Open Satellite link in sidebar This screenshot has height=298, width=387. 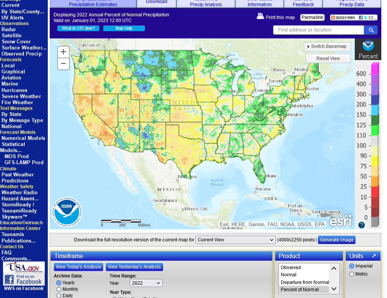12,36
